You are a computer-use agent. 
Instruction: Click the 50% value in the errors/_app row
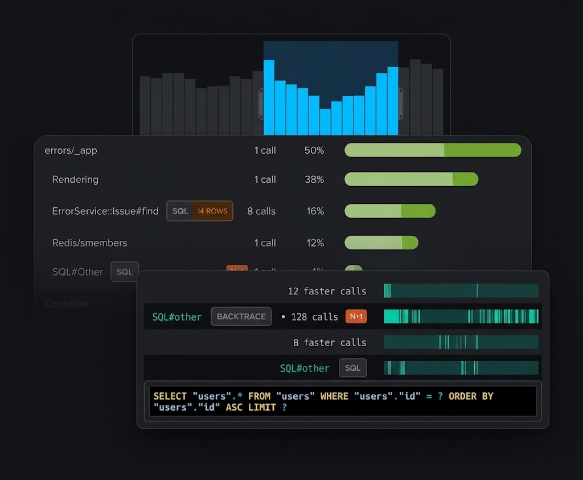point(314,150)
